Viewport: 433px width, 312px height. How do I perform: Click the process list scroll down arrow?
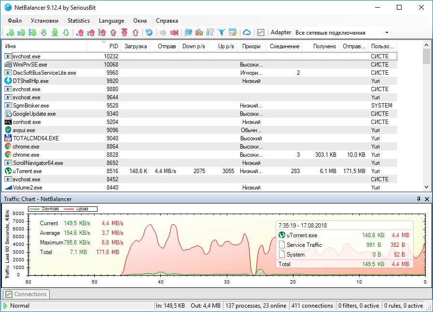click(426, 187)
